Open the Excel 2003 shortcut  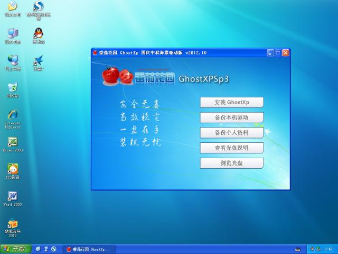click(13, 144)
